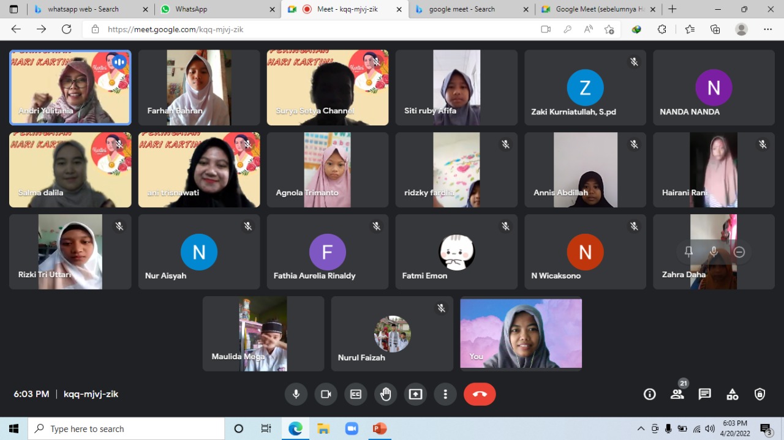
Task: Raise hand in the meeting
Action: pyautogui.click(x=385, y=394)
